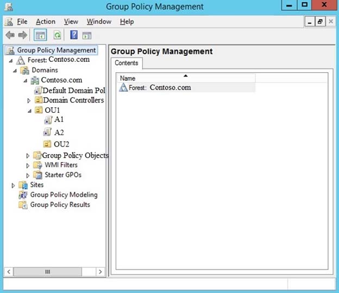The image size is (339, 293).
Task: Click the OU1 folder icon
Action: (39, 110)
